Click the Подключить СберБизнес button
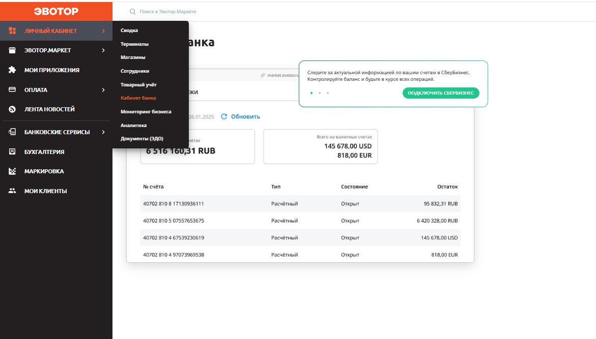 coord(441,93)
